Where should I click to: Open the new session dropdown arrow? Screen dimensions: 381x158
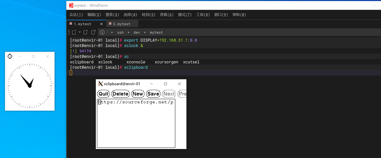tap(80, 32)
